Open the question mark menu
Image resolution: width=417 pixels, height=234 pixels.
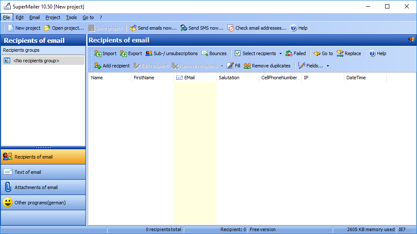pos(101,17)
